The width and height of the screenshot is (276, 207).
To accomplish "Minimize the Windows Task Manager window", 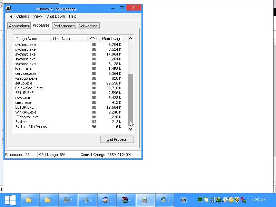I will coord(113,8).
